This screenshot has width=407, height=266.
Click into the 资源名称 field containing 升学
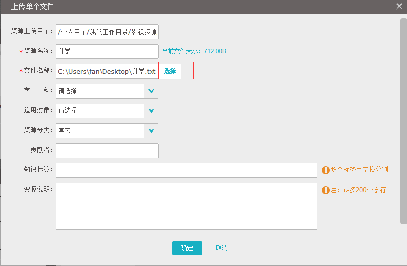(x=107, y=52)
